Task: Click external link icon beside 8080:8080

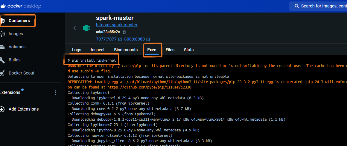Action: (148, 39)
